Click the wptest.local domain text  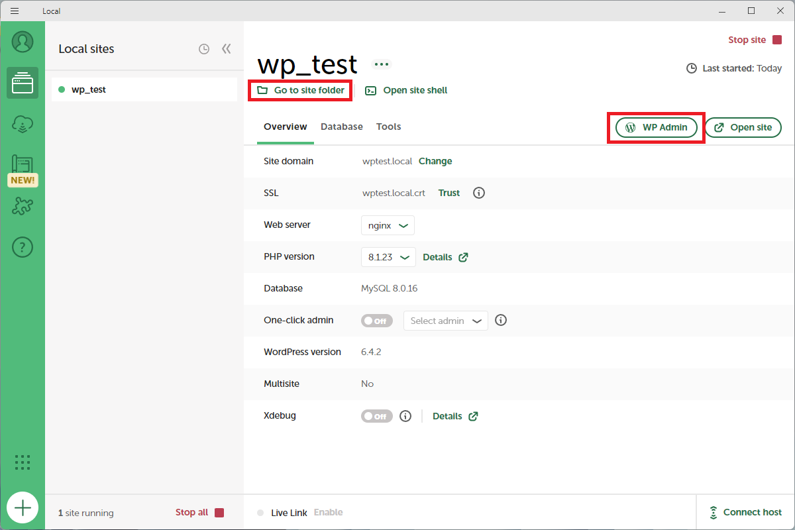coord(387,161)
